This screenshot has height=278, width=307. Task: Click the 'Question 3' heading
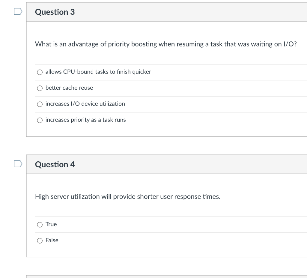55,12
